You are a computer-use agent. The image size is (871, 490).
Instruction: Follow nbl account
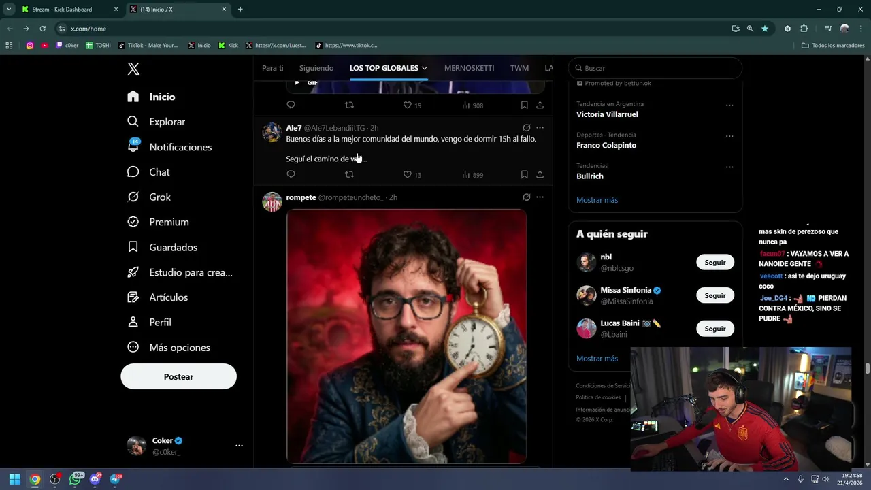[714, 262]
